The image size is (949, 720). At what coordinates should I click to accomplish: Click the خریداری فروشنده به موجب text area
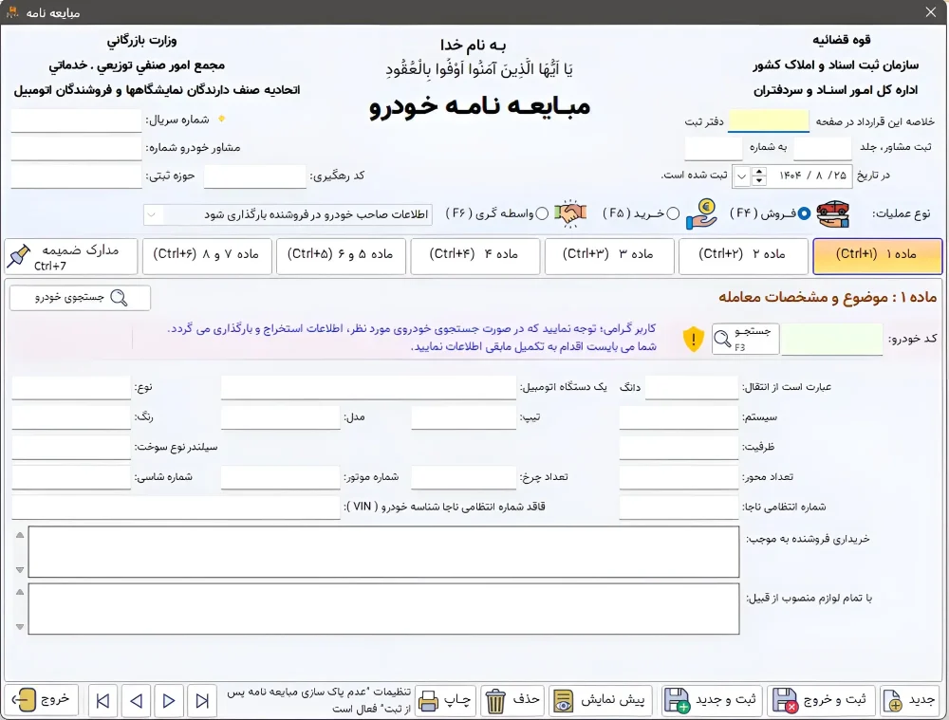pos(383,552)
